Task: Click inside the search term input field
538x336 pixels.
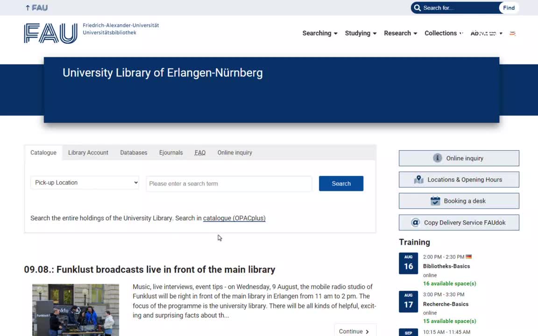Action: point(229,183)
